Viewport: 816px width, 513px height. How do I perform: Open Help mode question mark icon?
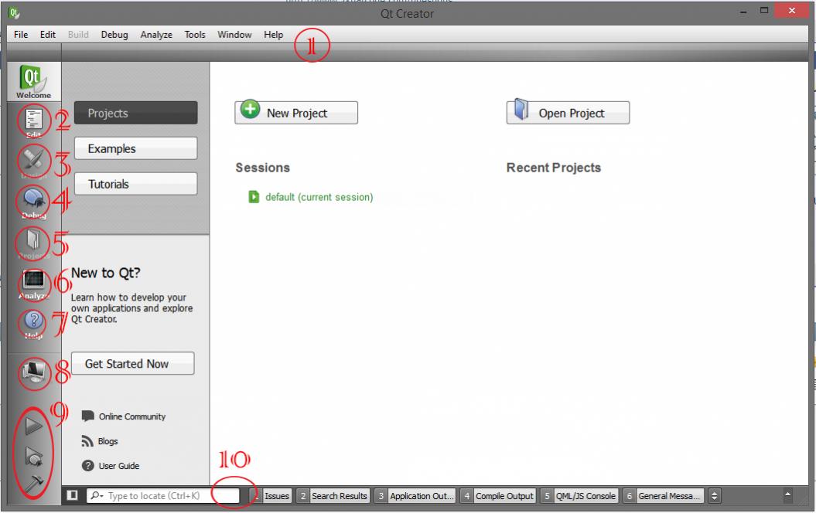34,323
